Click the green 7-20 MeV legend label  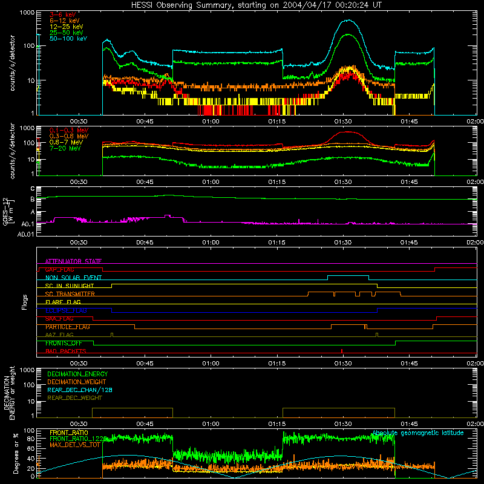pyautogui.click(x=65, y=148)
